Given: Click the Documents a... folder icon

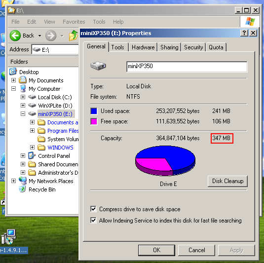Looking at the screenshot, I should pos(41,122).
